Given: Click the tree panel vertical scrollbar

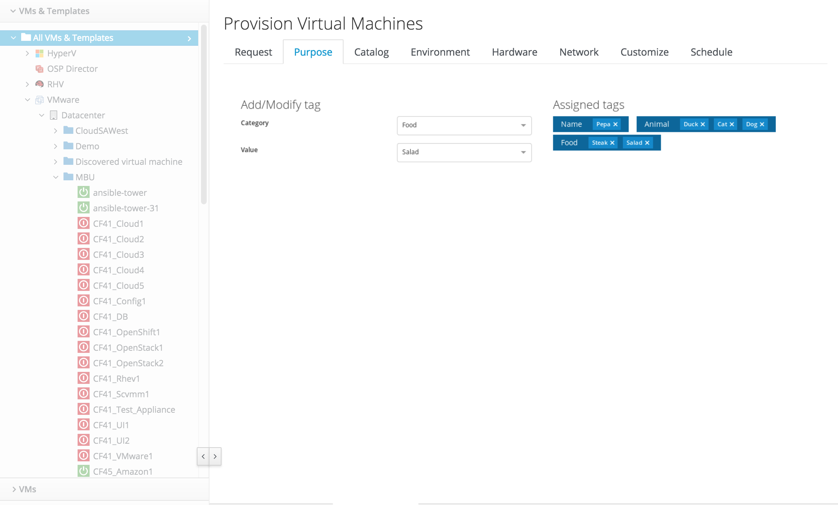Looking at the screenshot, I should (x=204, y=114).
